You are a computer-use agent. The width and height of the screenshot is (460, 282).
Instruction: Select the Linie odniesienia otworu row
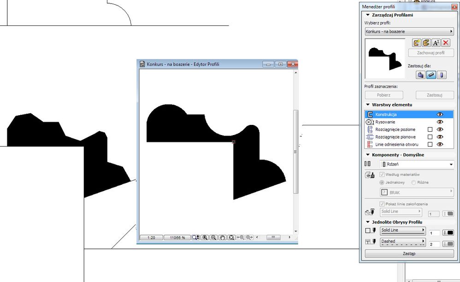(409, 144)
